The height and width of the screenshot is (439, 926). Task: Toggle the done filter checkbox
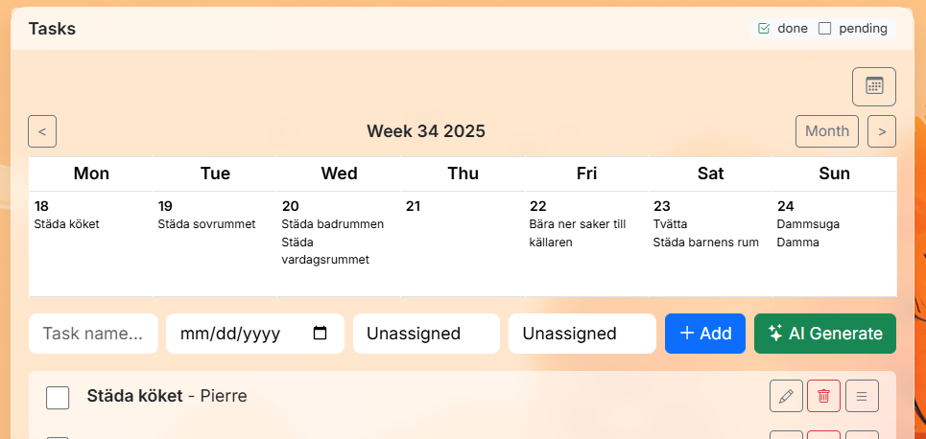point(764,29)
